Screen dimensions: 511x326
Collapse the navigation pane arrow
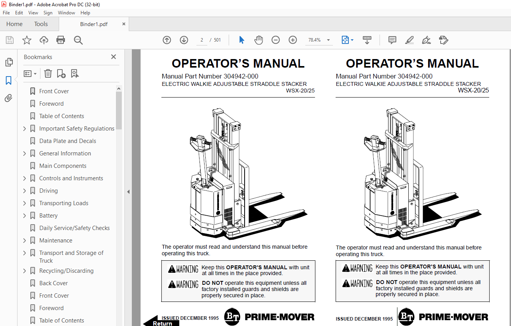128,192
